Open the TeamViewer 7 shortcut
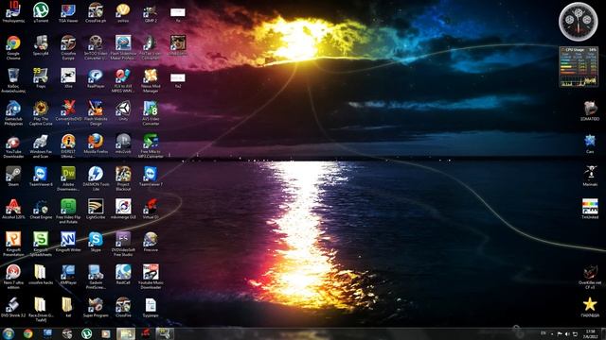This screenshot has width=606, height=340. tap(151, 176)
